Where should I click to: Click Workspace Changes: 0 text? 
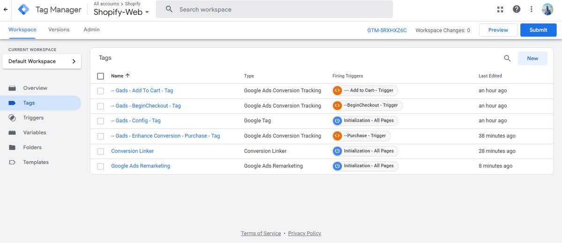tap(443, 30)
